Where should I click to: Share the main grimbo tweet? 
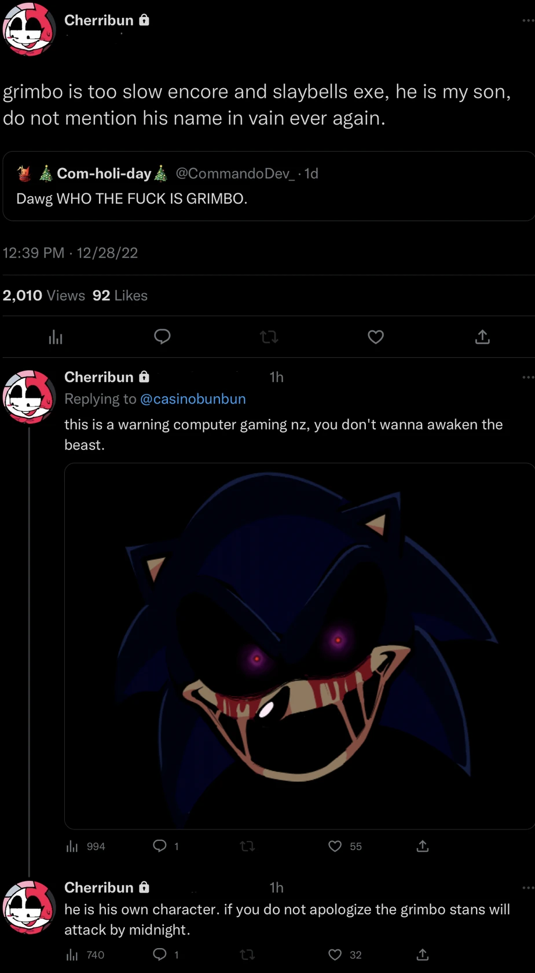click(482, 336)
